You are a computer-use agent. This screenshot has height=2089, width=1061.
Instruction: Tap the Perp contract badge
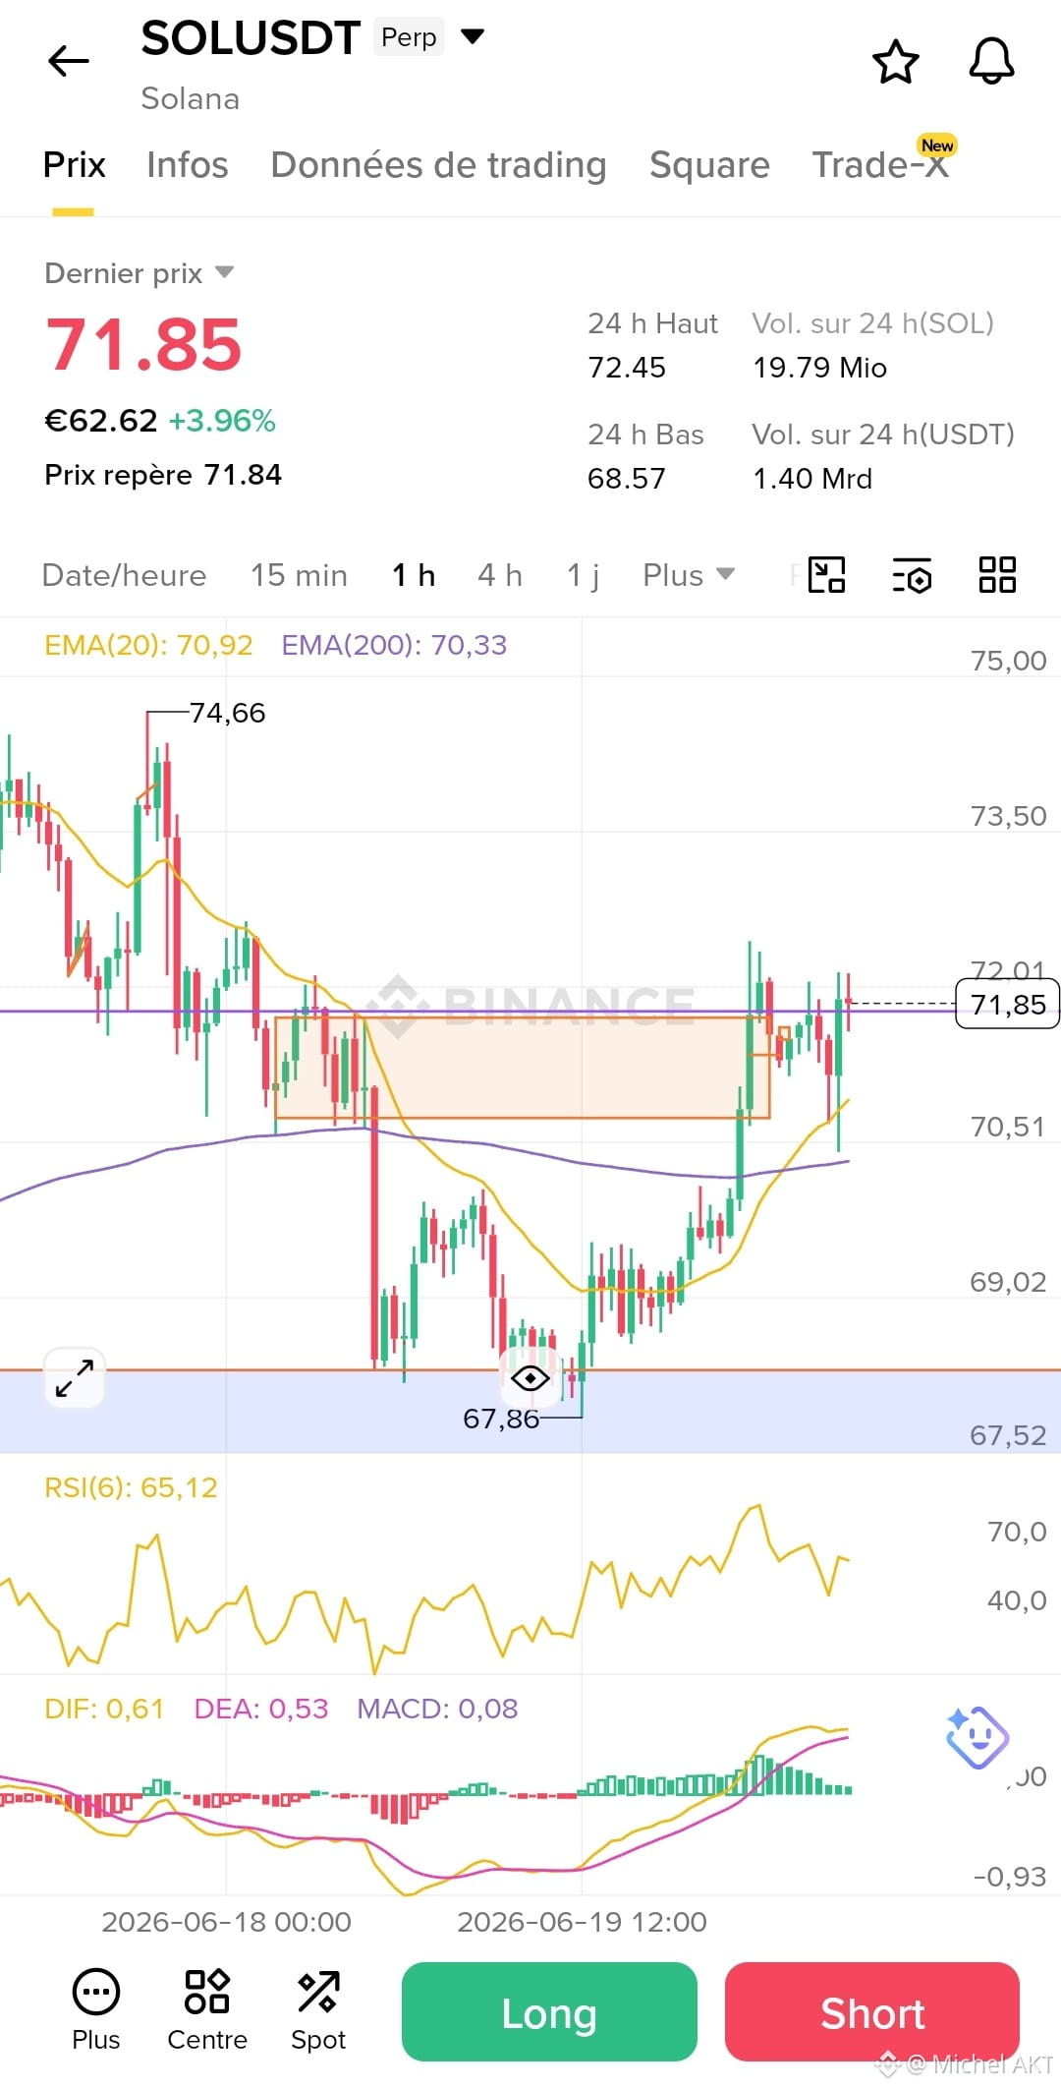pyautogui.click(x=409, y=37)
